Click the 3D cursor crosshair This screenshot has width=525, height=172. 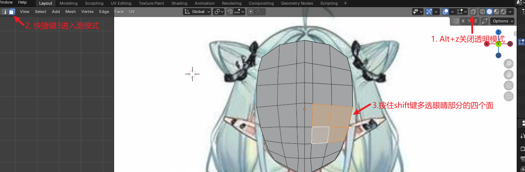(193, 74)
